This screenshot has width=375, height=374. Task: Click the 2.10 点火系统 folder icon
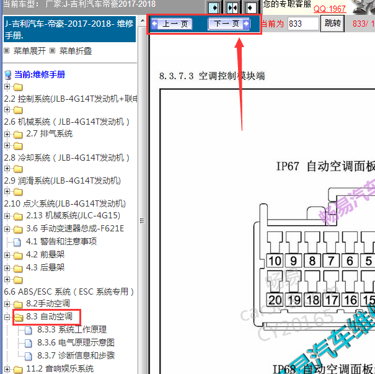pos(18,192)
